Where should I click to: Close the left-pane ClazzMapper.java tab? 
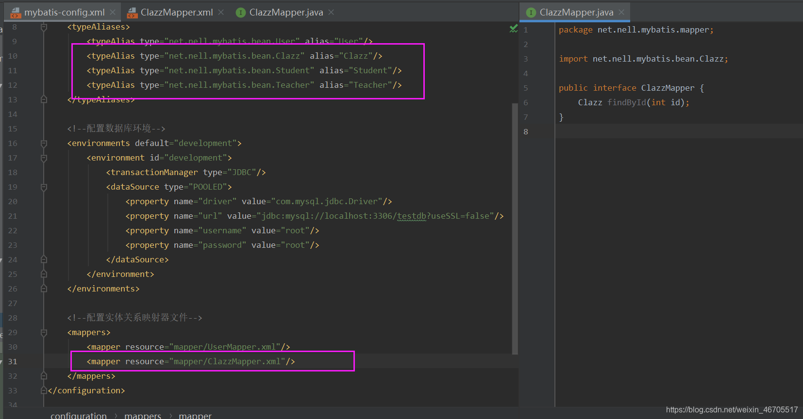click(331, 12)
